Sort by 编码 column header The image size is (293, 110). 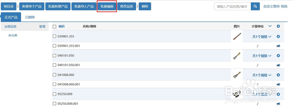[x=62, y=26]
